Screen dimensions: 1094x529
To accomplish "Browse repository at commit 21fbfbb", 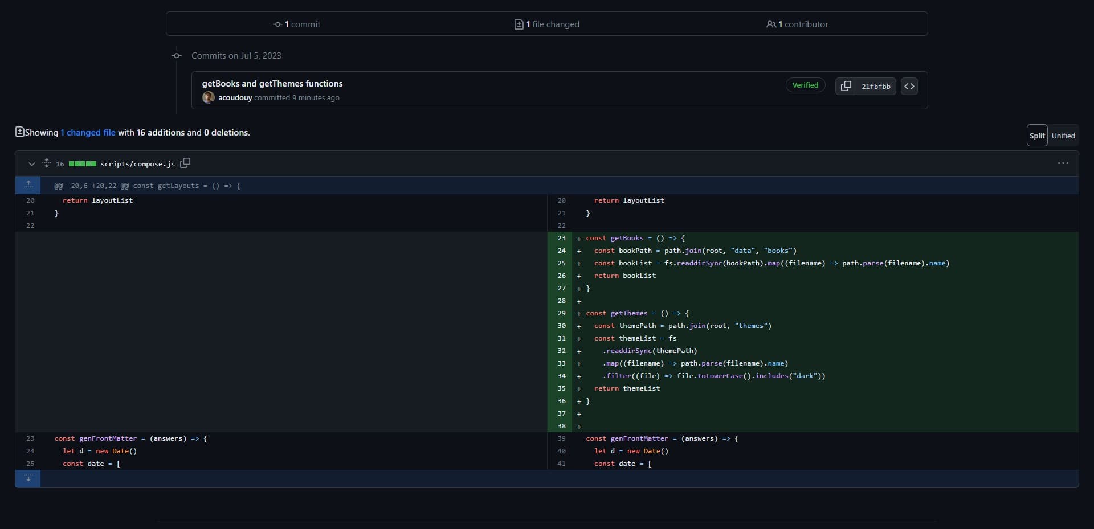I will coord(909,86).
